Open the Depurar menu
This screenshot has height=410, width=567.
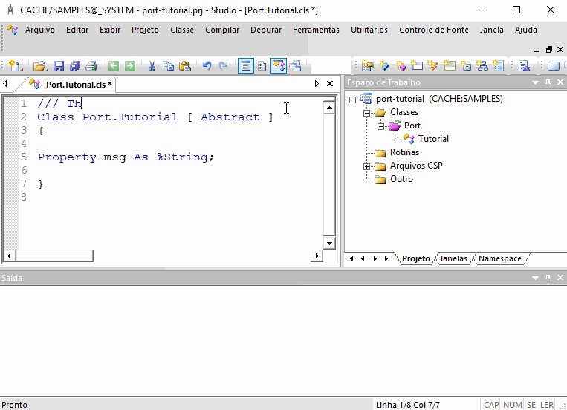[x=266, y=30]
